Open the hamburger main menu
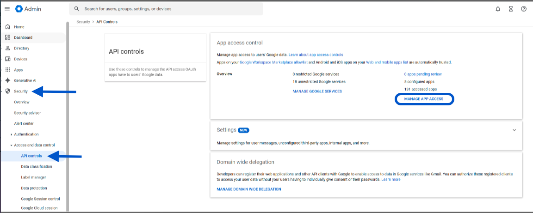533x213 pixels. click(x=7, y=9)
